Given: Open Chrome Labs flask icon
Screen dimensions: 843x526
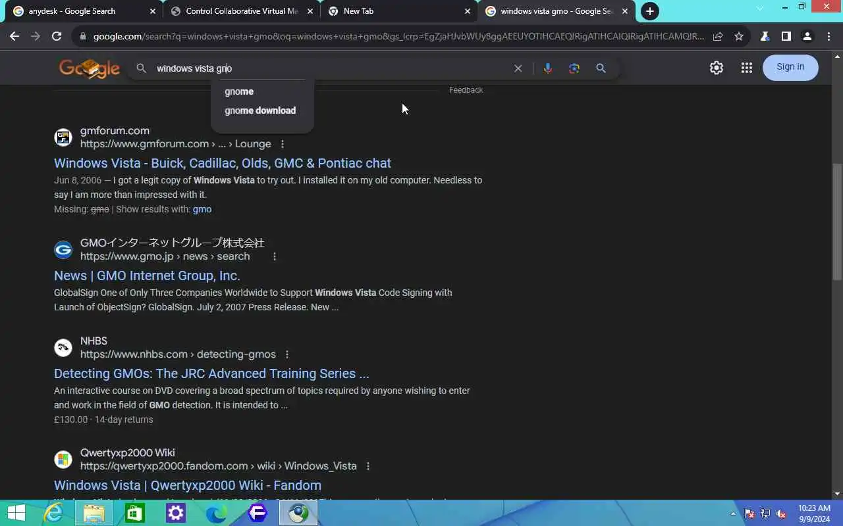Looking at the screenshot, I should coord(765,37).
